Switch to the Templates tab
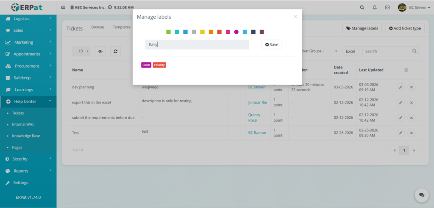Viewport: 434px width, 208px height. pyautogui.click(x=122, y=27)
